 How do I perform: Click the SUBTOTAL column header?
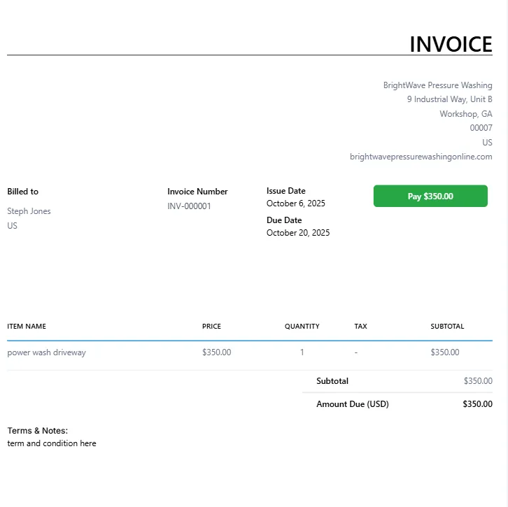point(447,327)
